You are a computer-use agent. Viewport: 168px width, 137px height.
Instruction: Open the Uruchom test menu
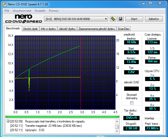coord(22,11)
